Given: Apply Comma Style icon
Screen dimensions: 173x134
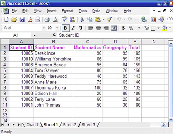Looking at the screenshot, I should 139,28.
